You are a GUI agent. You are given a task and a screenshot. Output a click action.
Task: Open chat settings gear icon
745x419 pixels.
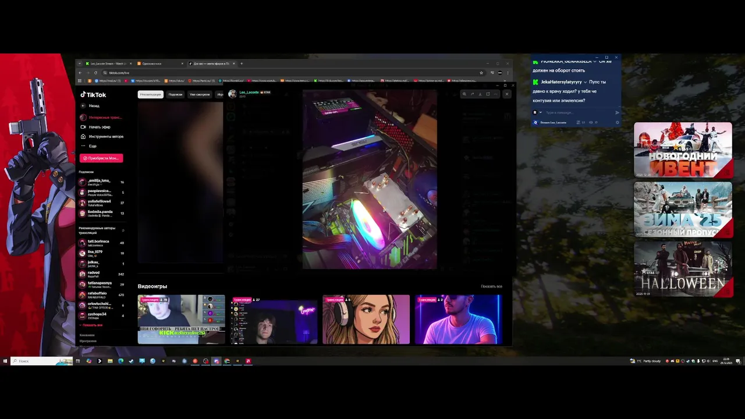click(x=617, y=122)
